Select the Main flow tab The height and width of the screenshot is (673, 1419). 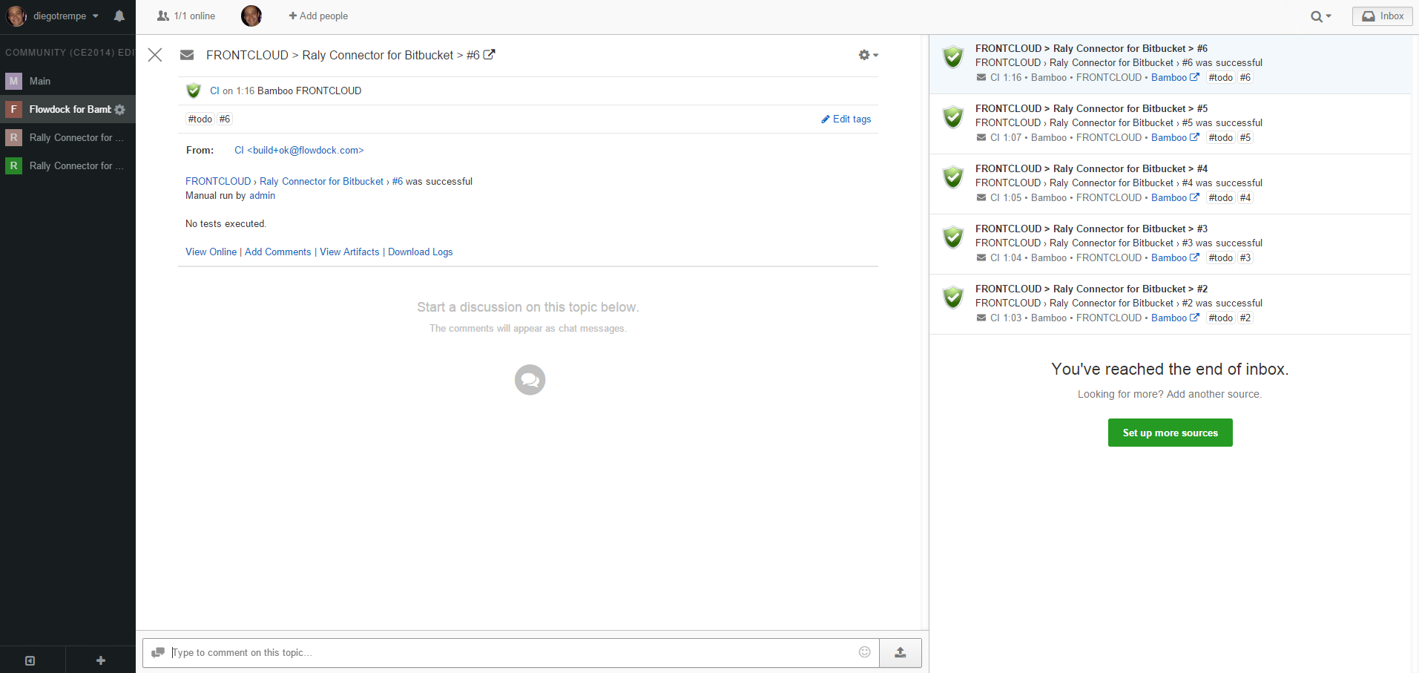pos(68,81)
